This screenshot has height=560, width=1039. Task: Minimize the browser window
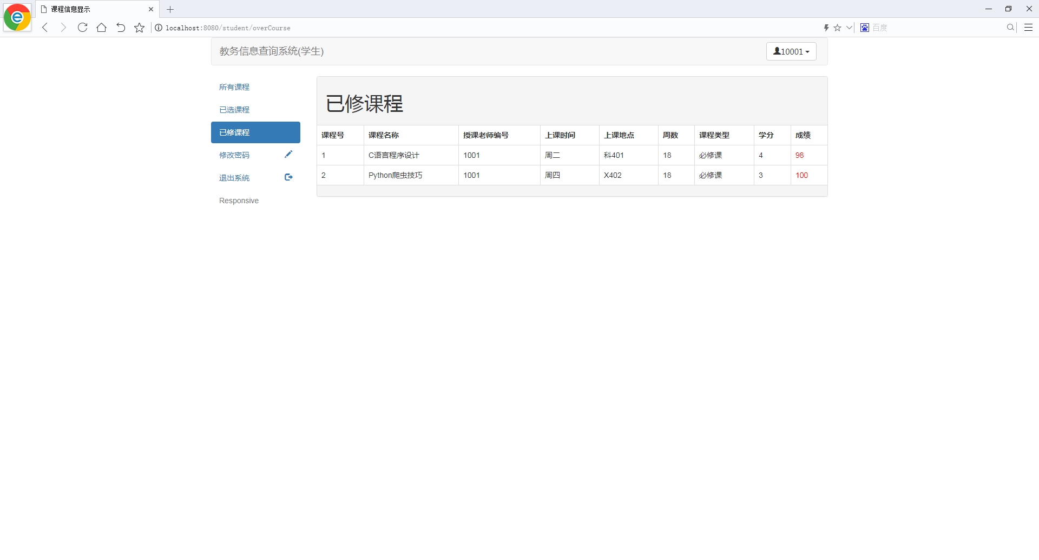pyautogui.click(x=989, y=9)
